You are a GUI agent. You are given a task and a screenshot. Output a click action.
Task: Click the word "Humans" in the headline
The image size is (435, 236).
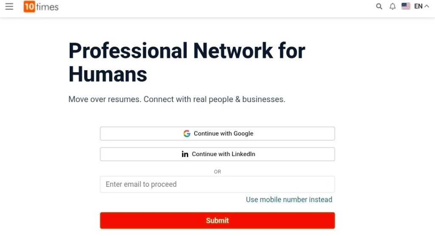point(107,74)
